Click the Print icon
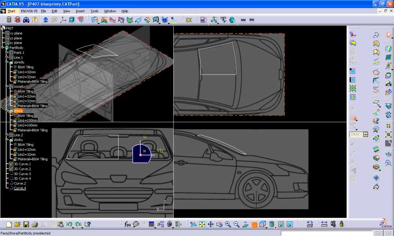This screenshot has height=236, width=394. (35, 224)
